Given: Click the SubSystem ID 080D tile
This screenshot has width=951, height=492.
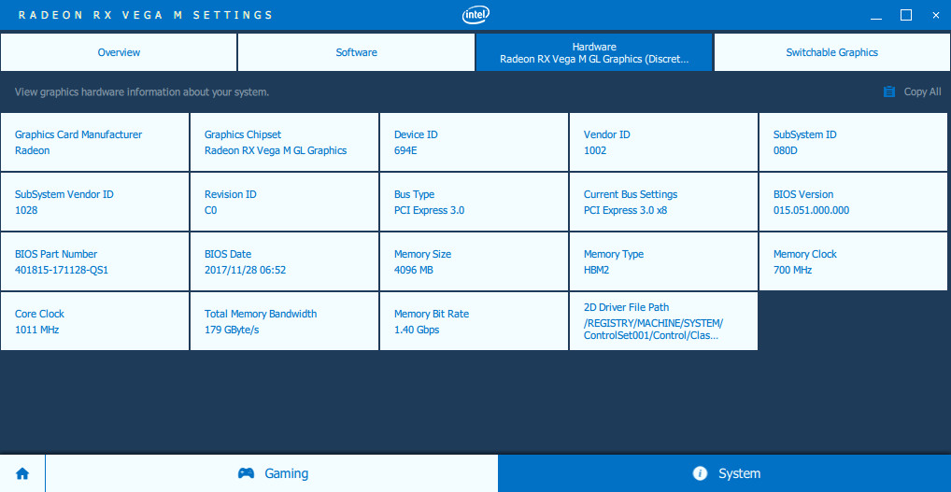Looking at the screenshot, I should (x=853, y=142).
